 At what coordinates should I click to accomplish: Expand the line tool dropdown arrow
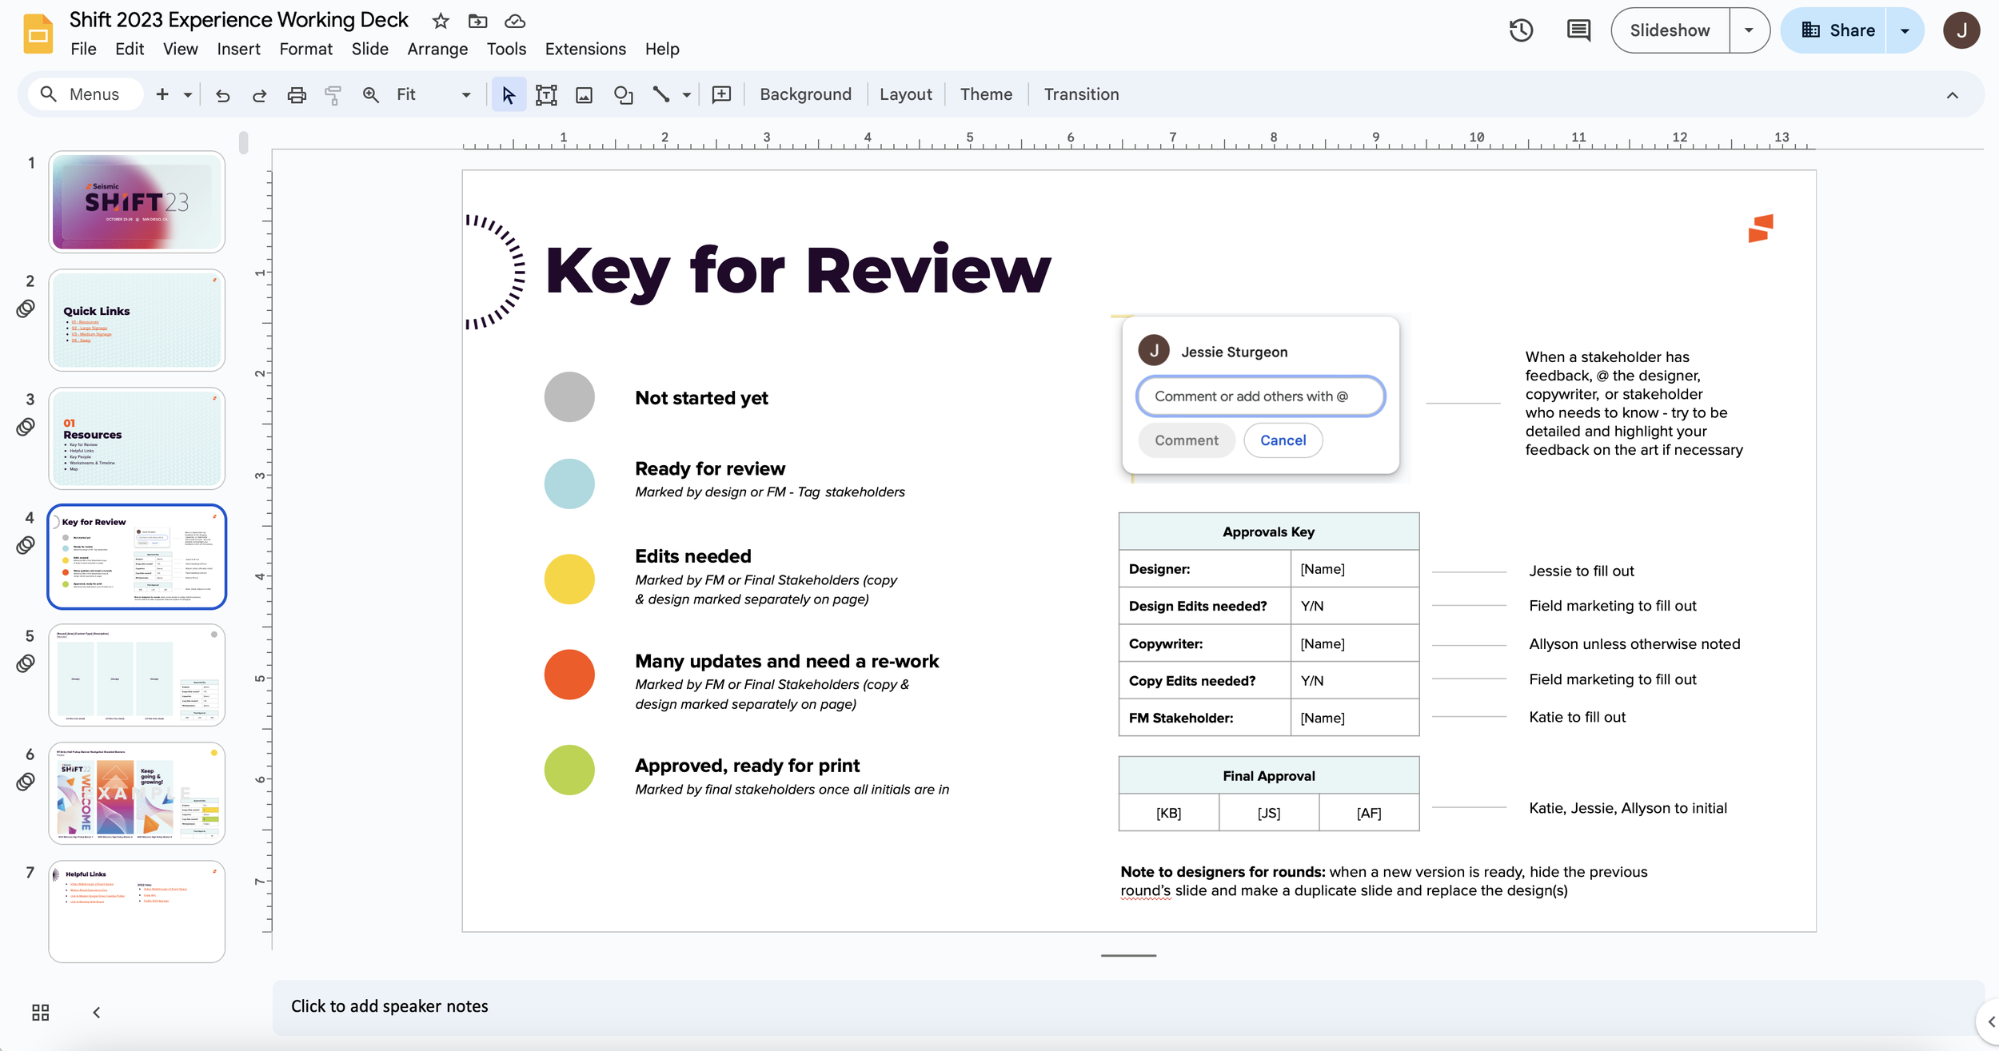pyautogui.click(x=686, y=95)
